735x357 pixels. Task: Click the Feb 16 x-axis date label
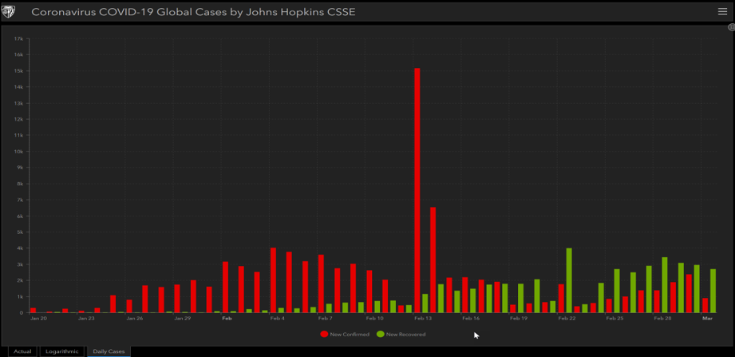coord(471,319)
